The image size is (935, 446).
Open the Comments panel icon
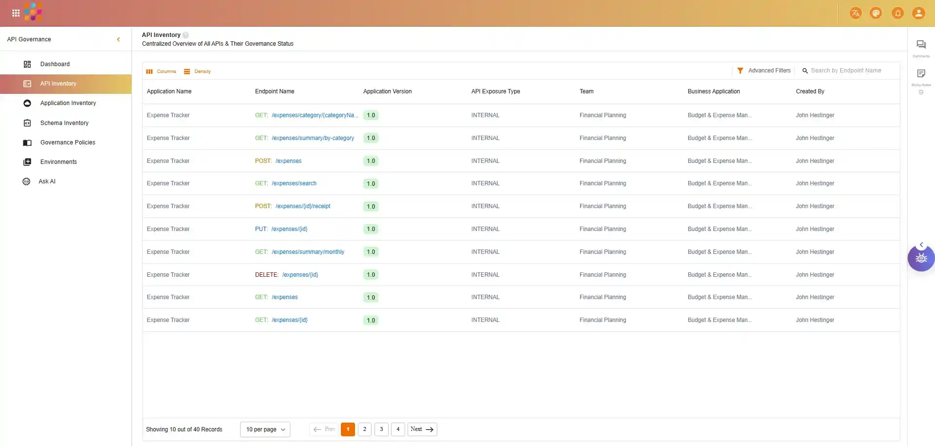point(920,45)
